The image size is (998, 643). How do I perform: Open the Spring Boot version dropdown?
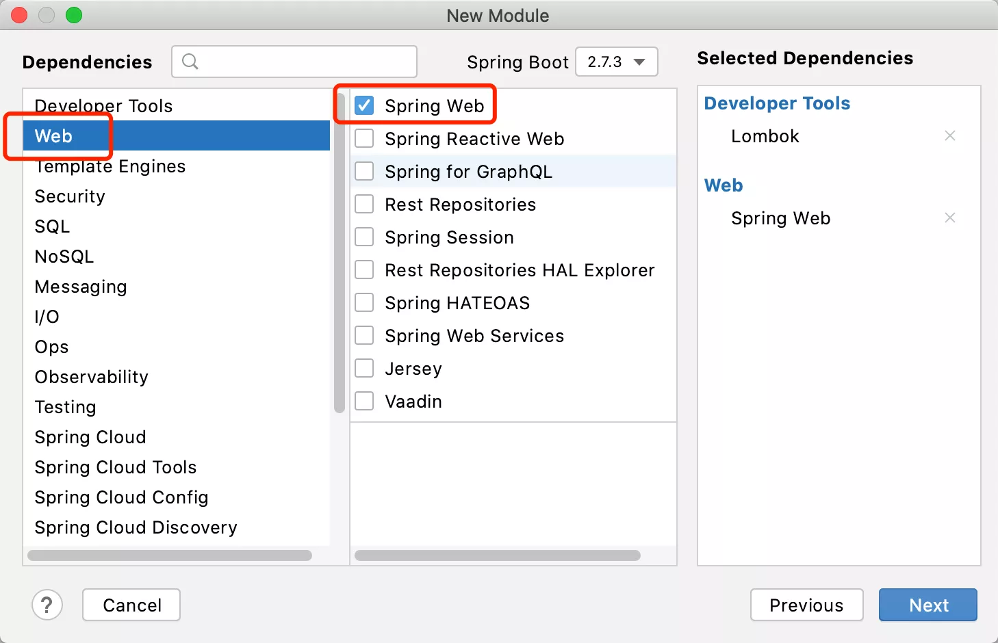(x=617, y=62)
